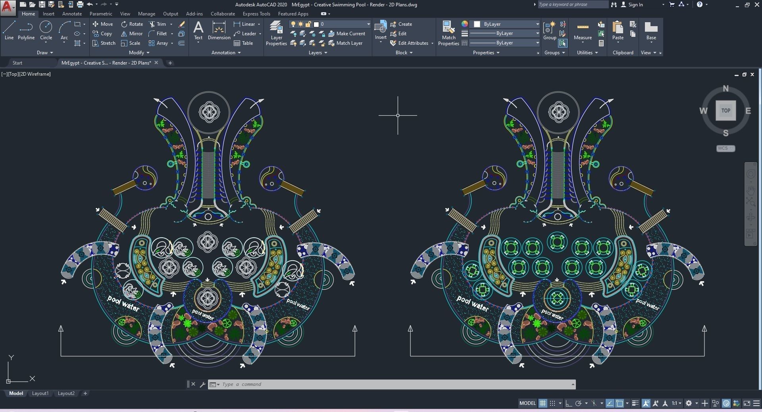Click the Save icon in Quick Access toolbar

click(42, 4)
